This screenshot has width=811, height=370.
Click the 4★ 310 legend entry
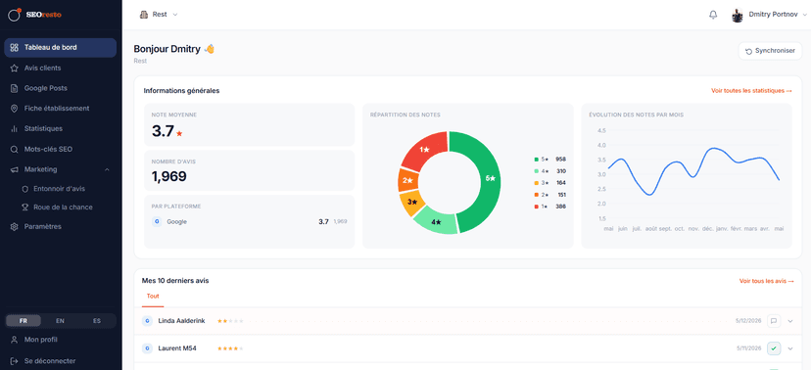pyautogui.click(x=549, y=171)
